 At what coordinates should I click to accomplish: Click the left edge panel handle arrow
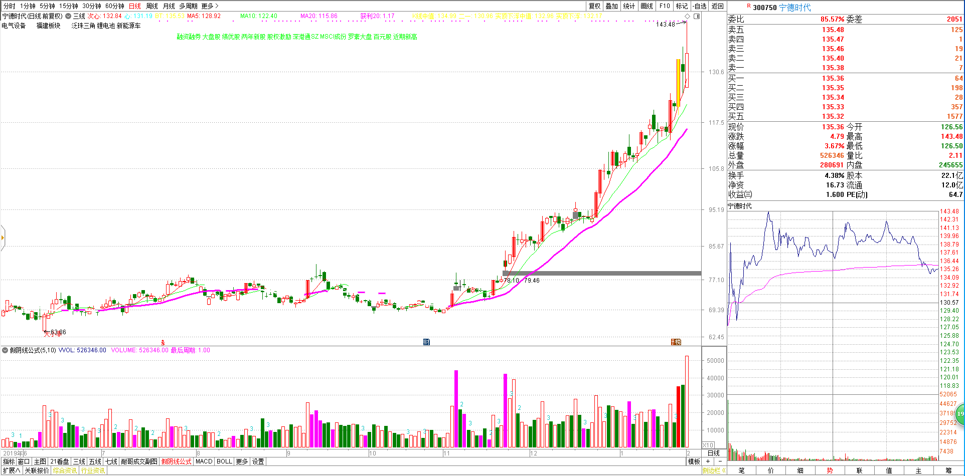[x=3, y=237]
